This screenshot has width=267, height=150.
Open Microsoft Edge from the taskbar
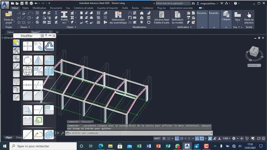[101, 146]
